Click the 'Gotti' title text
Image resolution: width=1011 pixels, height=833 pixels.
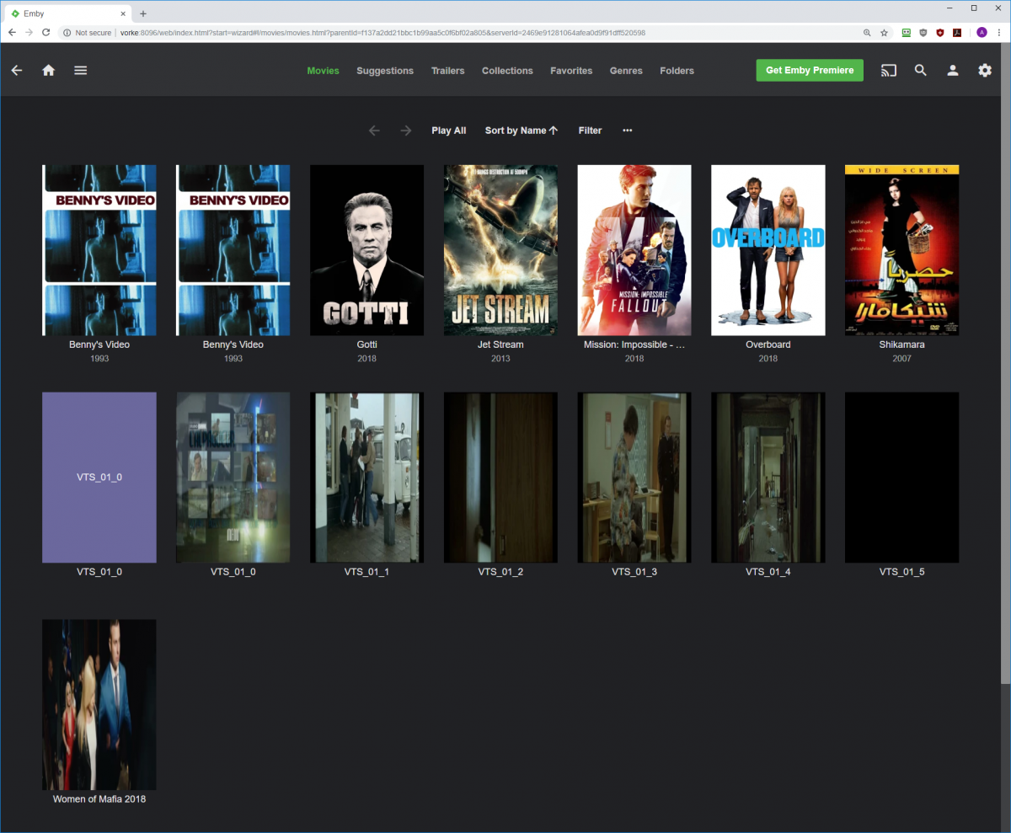pyautogui.click(x=366, y=344)
